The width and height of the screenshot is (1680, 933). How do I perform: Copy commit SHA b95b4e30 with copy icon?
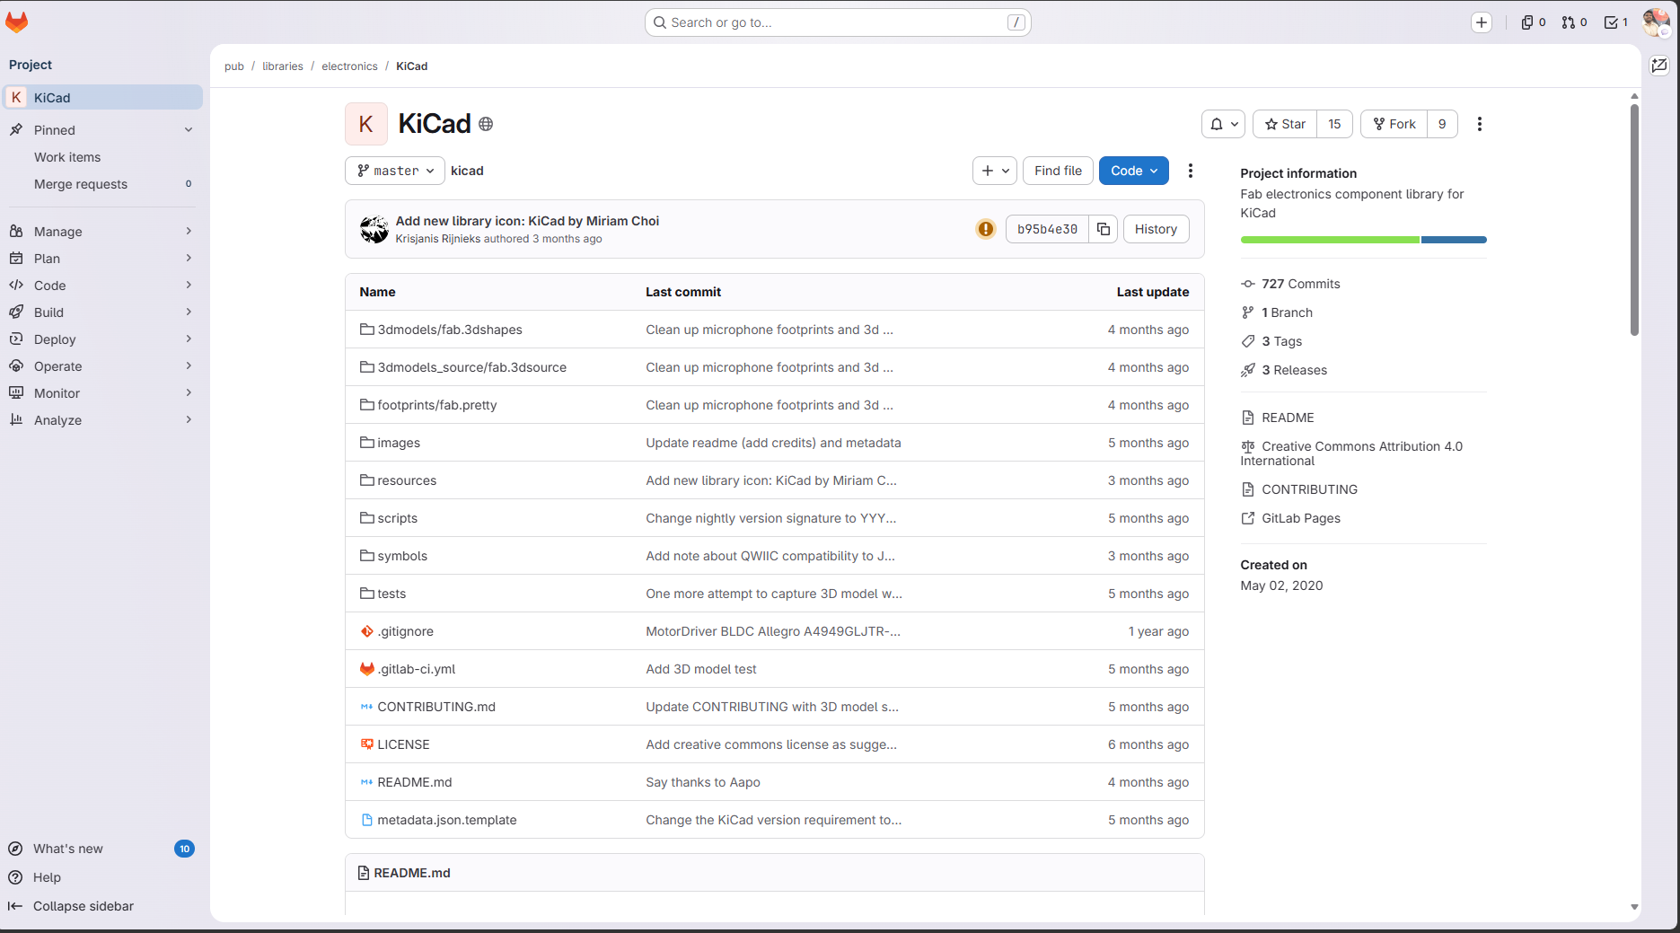[x=1104, y=229]
